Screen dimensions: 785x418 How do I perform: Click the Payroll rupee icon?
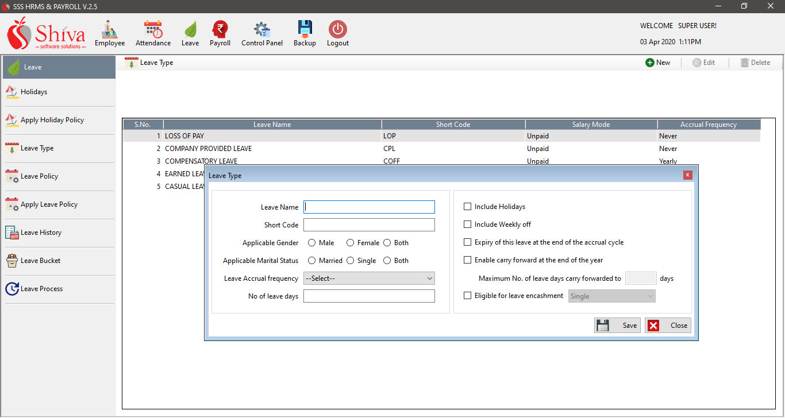pyautogui.click(x=220, y=30)
